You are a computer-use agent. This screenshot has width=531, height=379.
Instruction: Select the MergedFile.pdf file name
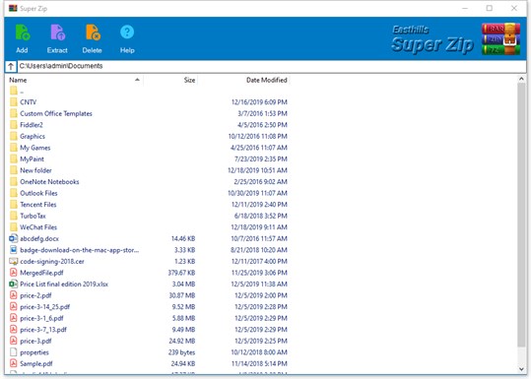pyautogui.click(x=41, y=273)
